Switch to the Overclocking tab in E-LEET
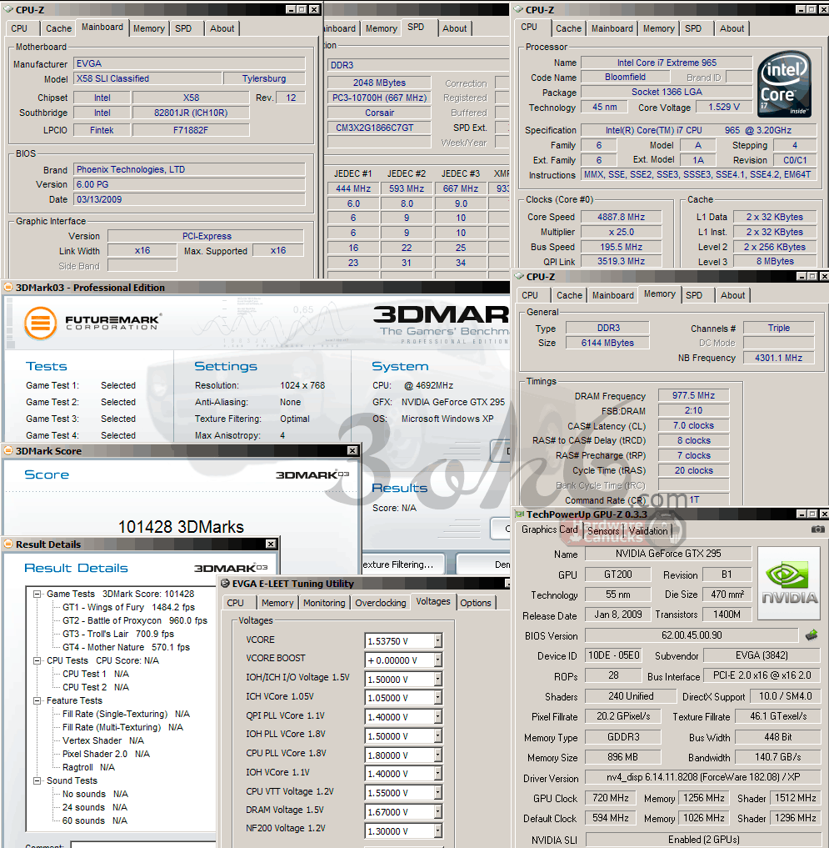The width and height of the screenshot is (829, 848). pyautogui.click(x=381, y=603)
